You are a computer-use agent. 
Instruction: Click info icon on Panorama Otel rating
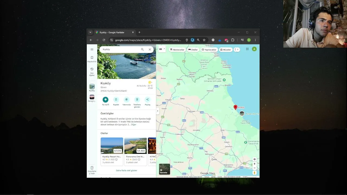pos(139,160)
